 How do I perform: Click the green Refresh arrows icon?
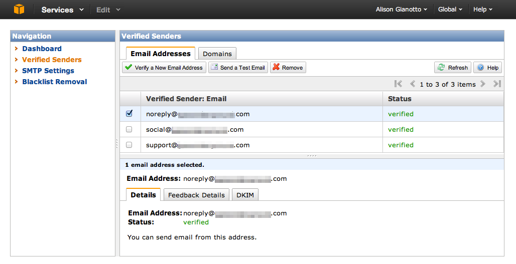[441, 67]
